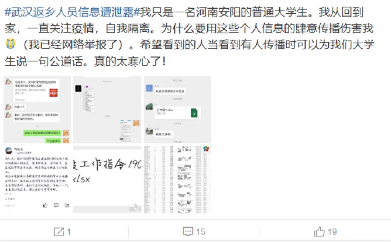Click the share arrow icon inside the handwritten note image

[x=67, y=205]
